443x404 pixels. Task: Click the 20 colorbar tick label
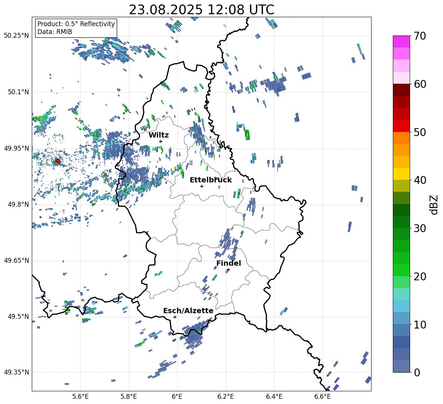(420, 276)
